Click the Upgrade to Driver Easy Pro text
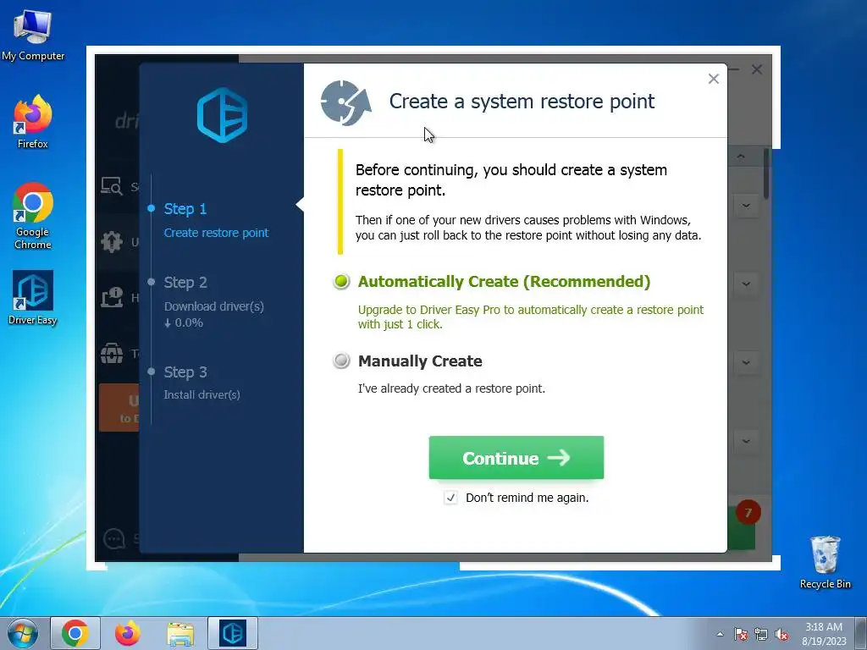Image resolution: width=867 pixels, height=650 pixels. point(530,317)
